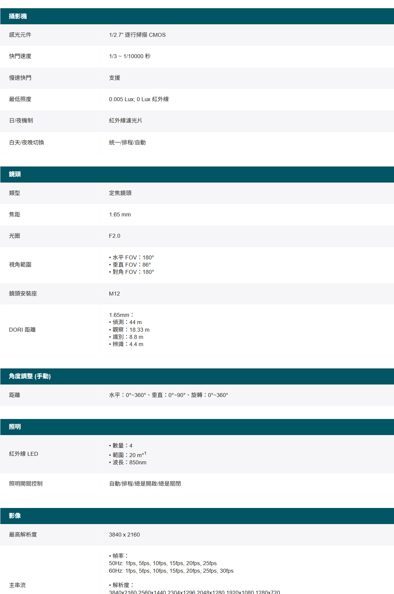Select the 50Hz frame rate line
Viewport: 394px width, 594px height.
[x=163, y=563]
